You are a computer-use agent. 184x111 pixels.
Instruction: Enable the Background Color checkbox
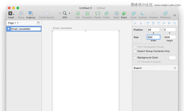135,58
